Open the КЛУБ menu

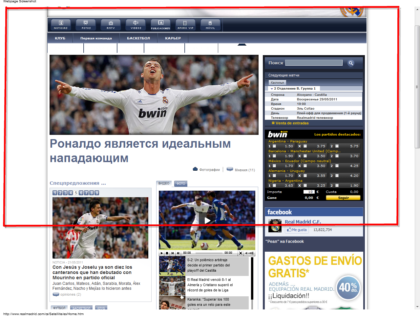click(x=60, y=38)
